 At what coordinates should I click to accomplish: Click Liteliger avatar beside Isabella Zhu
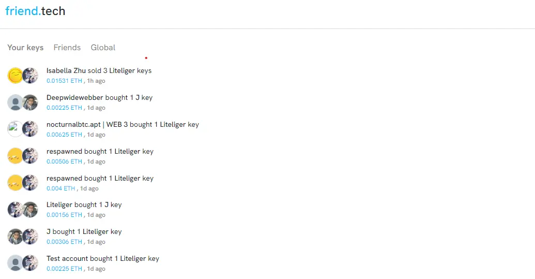click(x=30, y=76)
